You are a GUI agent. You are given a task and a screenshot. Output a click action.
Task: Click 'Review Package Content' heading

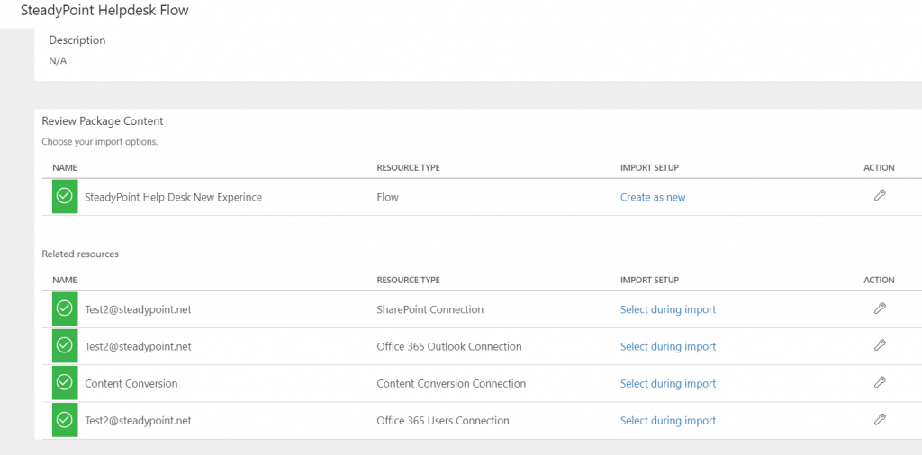point(103,121)
